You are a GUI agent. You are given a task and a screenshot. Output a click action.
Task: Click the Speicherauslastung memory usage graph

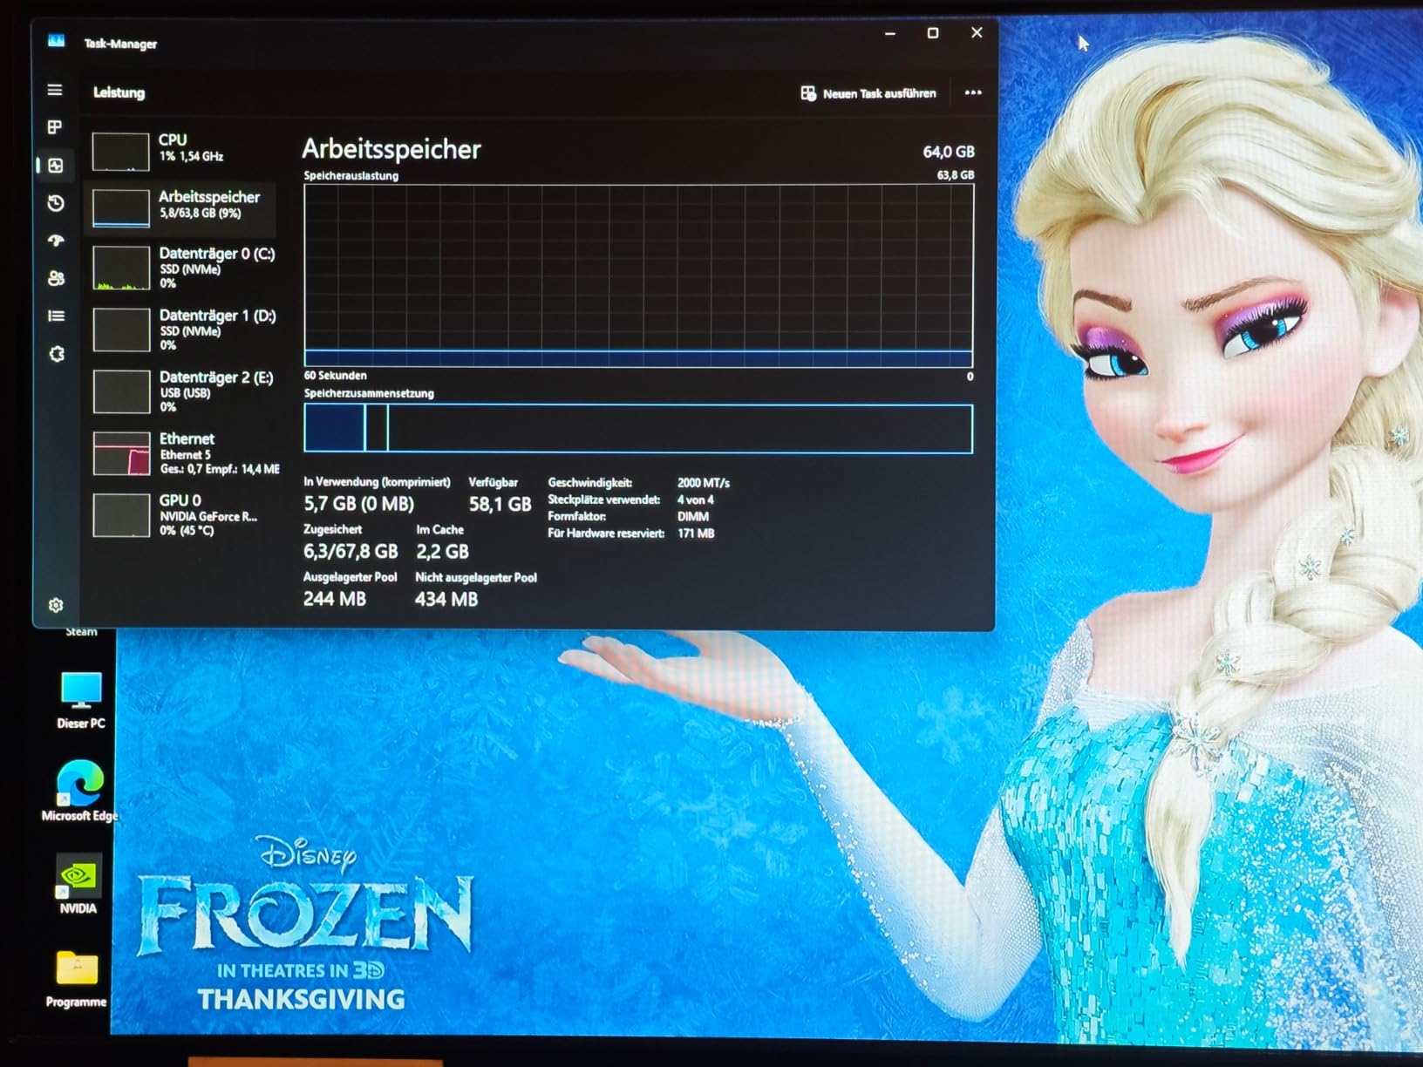(638, 275)
